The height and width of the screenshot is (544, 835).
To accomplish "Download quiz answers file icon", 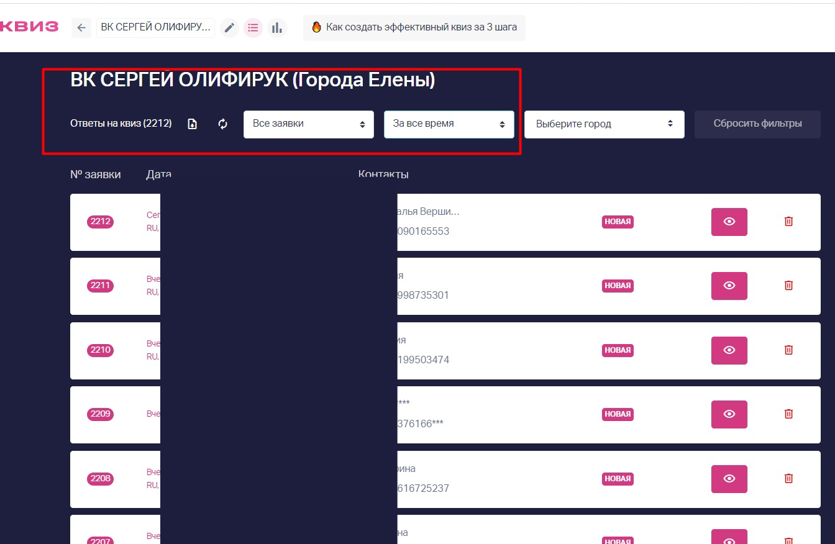I will (x=193, y=124).
